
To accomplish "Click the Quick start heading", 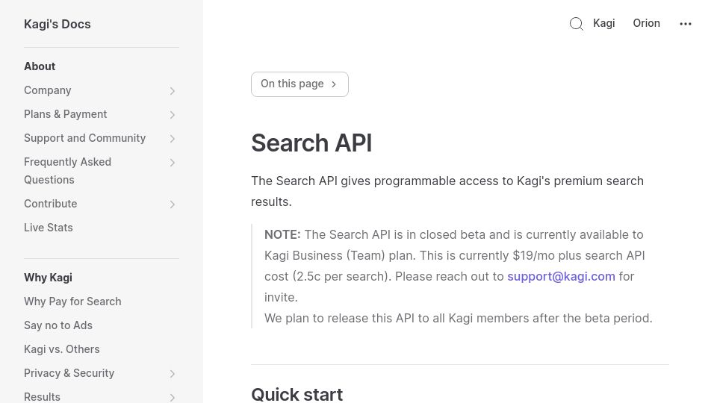I will [x=297, y=394].
